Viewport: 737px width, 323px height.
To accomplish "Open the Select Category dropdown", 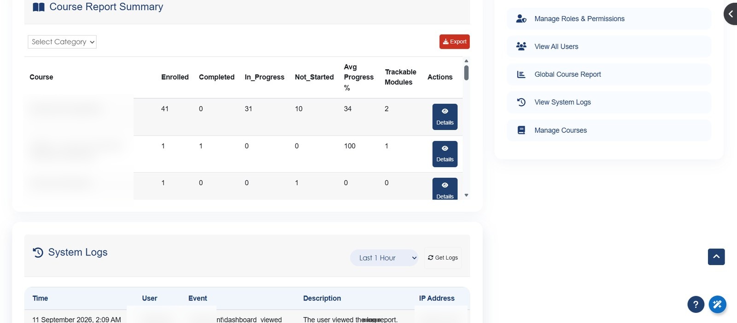I will [x=62, y=42].
